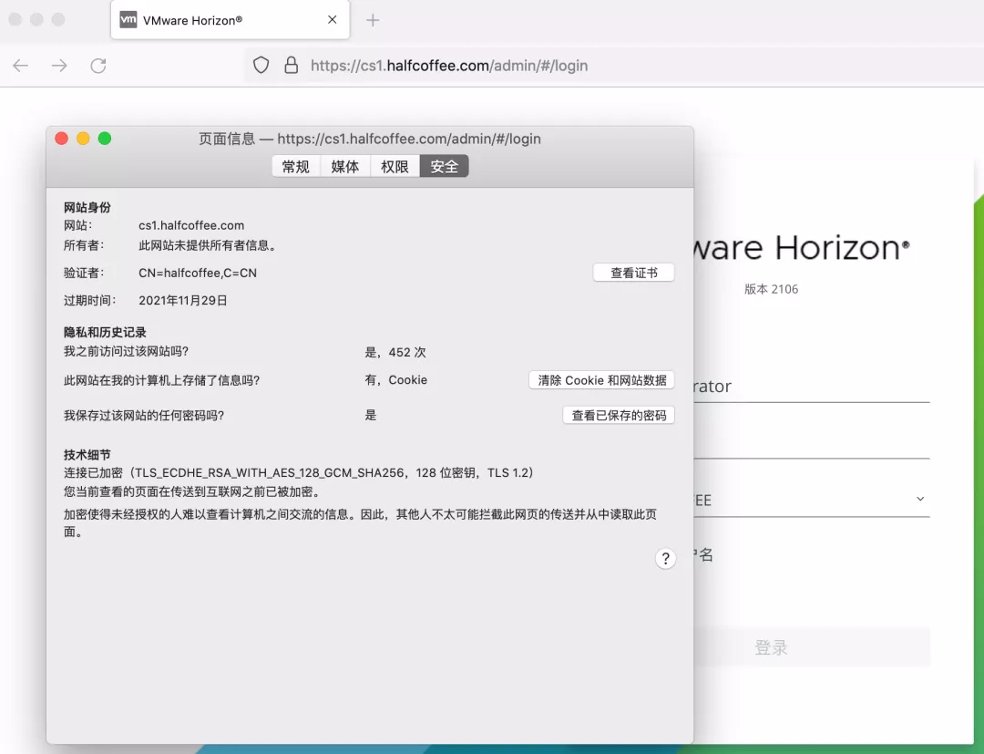
Task: Select the 安全 tab
Action: click(x=445, y=166)
